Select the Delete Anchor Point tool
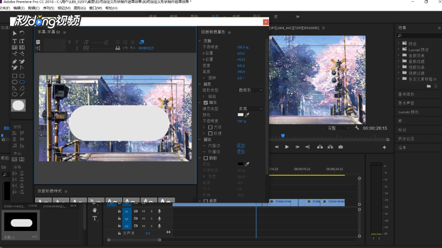Image resolution: width=442 pixels, height=248 pixels. [22, 61]
